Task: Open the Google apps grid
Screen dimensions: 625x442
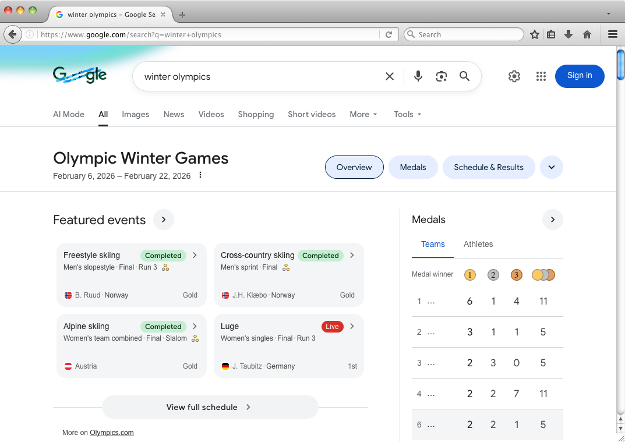Action: tap(541, 76)
